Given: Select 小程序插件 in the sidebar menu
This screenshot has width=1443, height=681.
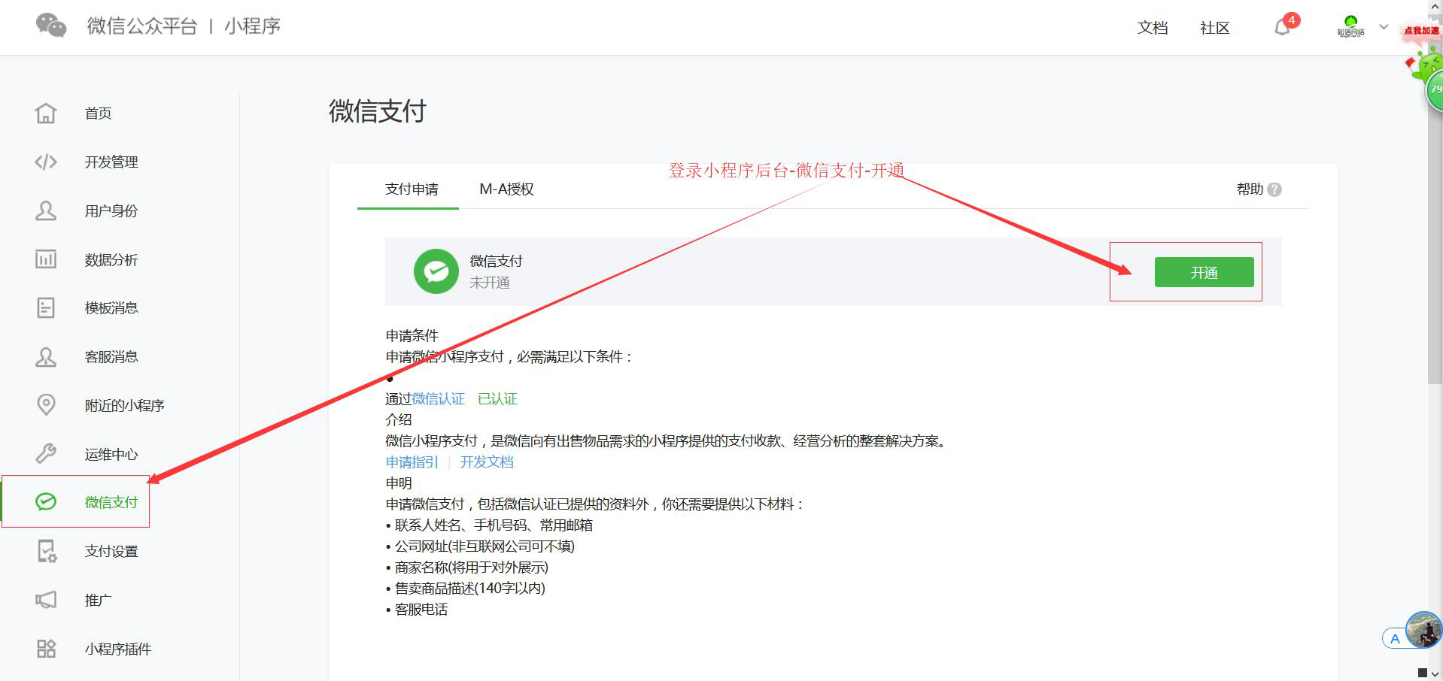Looking at the screenshot, I should click(118, 649).
